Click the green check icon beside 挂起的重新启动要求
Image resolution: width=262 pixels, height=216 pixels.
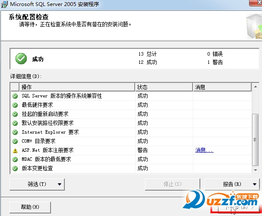point(15,114)
